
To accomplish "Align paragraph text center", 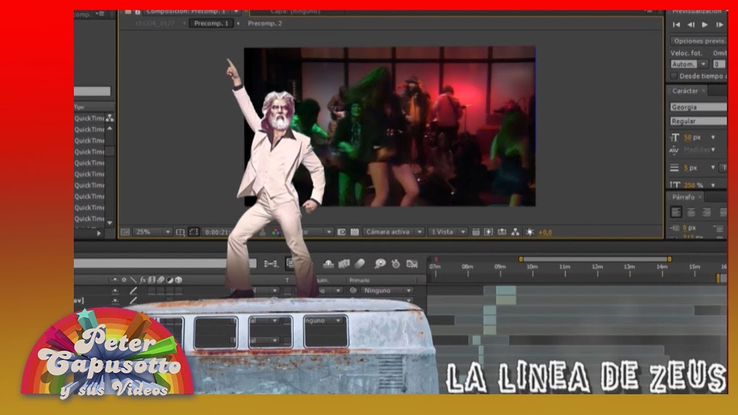I will [x=691, y=213].
